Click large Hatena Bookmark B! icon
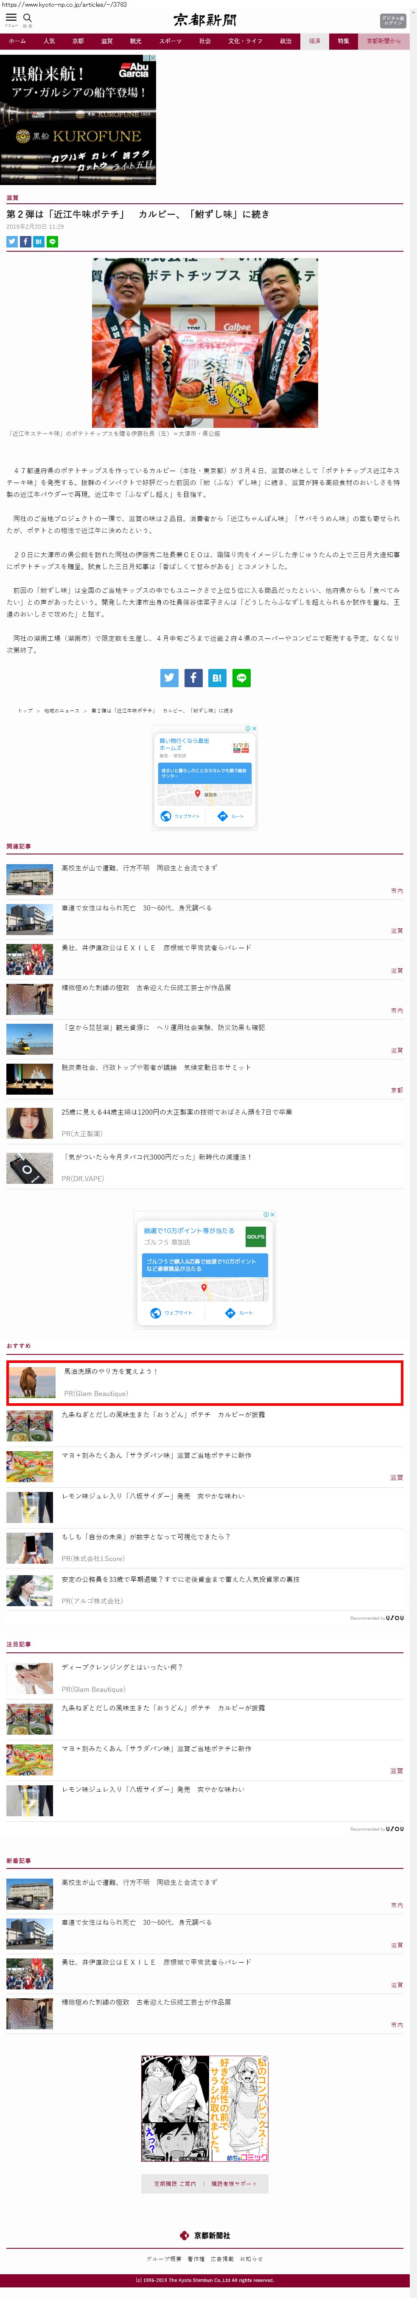Viewport: 417px width, 2298px height. click(x=216, y=678)
